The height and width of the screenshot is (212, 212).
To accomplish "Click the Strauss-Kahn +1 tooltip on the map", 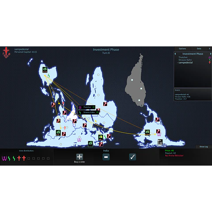I will (x=88, y=112).
